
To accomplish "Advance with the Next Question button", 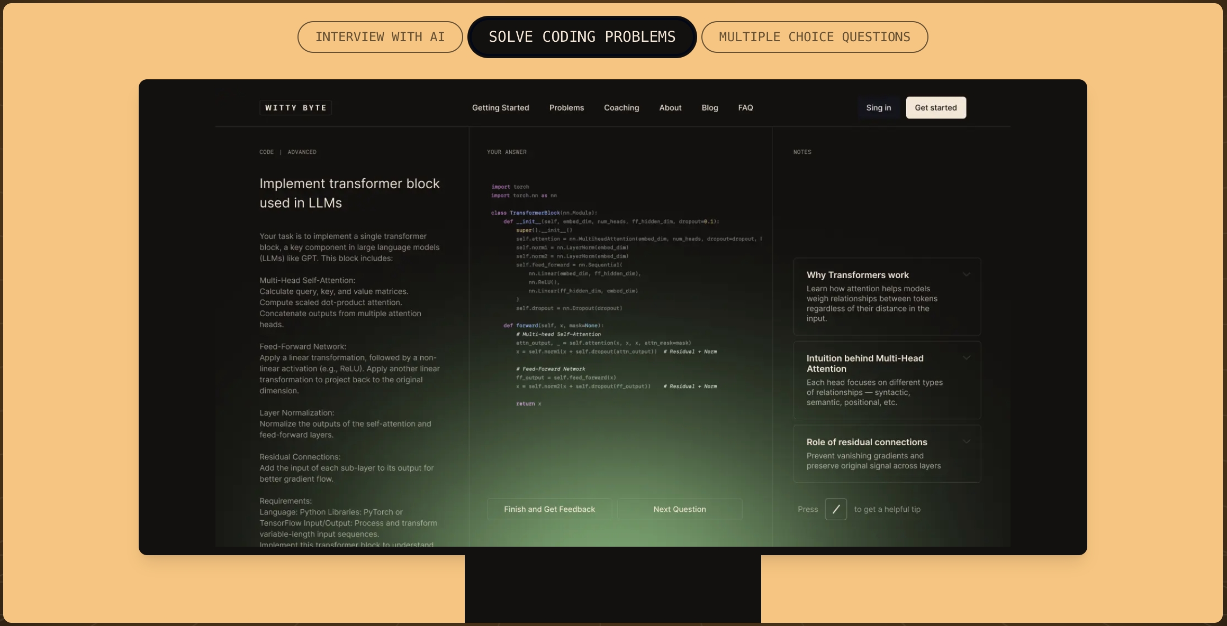I will click(680, 509).
